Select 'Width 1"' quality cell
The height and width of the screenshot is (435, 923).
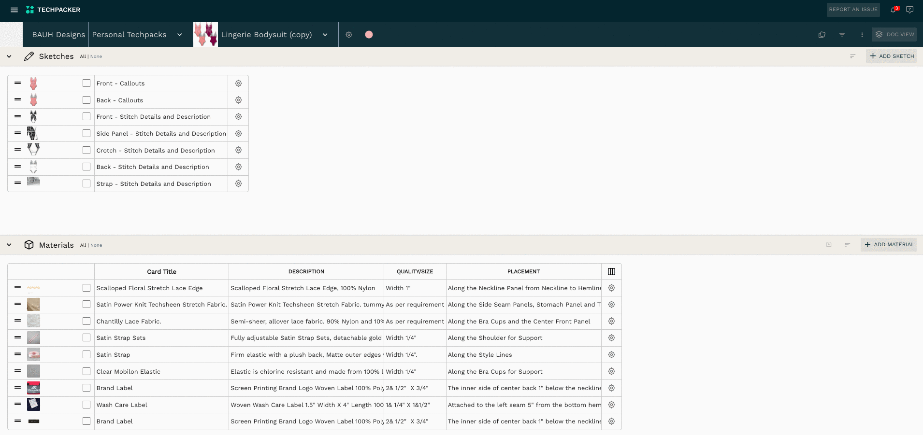(415, 288)
